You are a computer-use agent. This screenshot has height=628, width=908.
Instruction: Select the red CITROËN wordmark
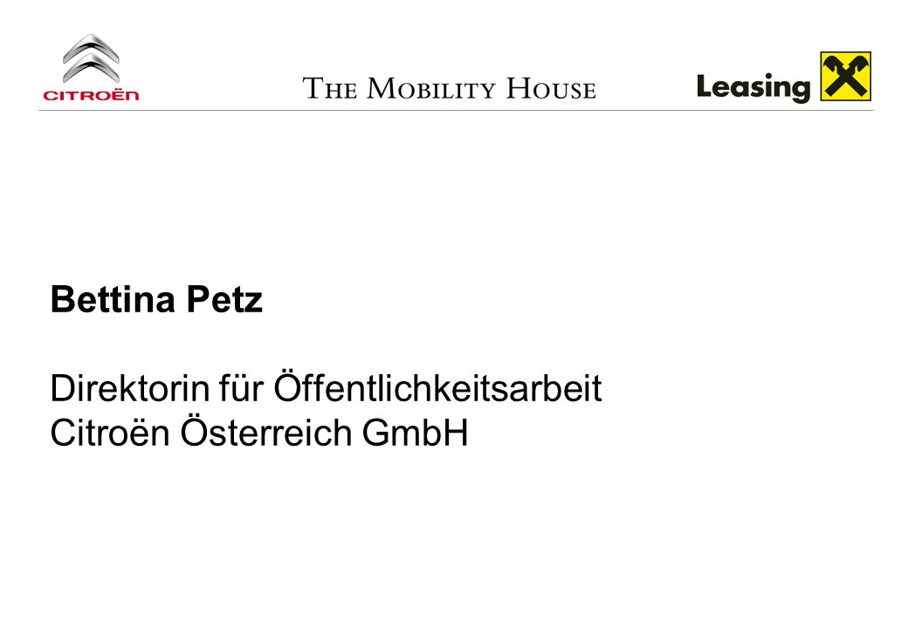click(x=91, y=95)
